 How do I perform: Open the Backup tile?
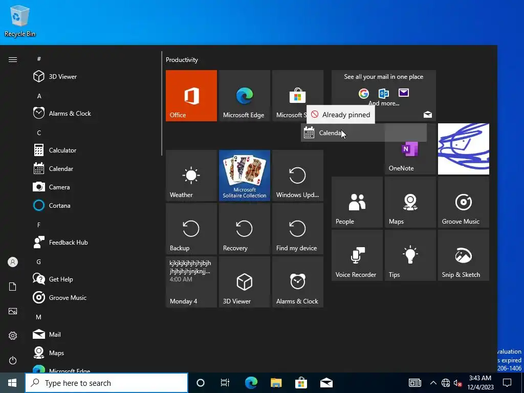pyautogui.click(x=191, y=229)
